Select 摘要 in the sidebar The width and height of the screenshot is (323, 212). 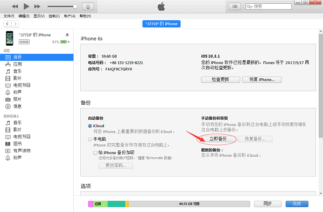37,57
